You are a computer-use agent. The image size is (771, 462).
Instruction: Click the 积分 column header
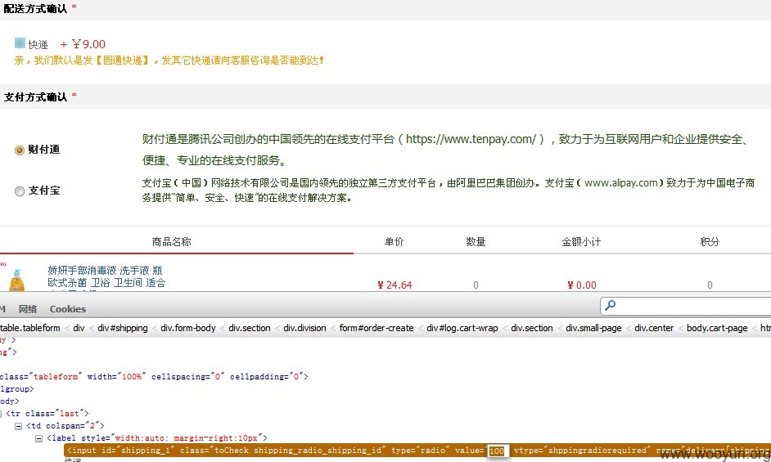(x=710, y=242)
